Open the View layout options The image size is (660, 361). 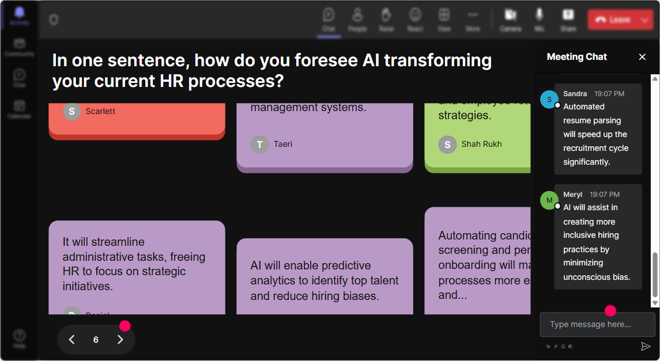click(444, 20)
